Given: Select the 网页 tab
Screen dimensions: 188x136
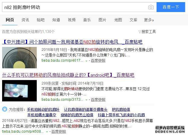Looking at the screenshot, I should coord(10,20).
